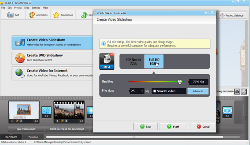Click the info icon in yellow notice

104,44
